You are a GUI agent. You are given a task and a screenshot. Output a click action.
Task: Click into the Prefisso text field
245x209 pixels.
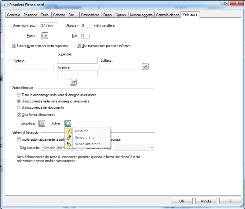tap(33, 67)
